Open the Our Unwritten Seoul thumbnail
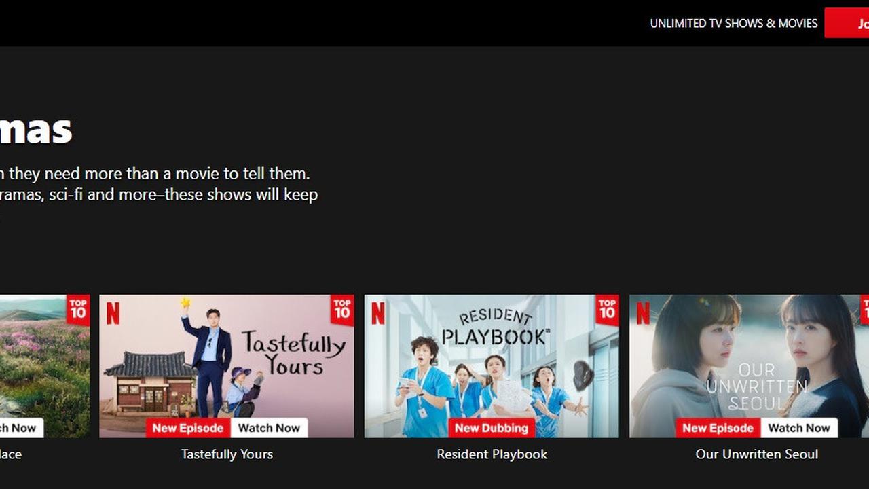The width and height of the screenshot is (869, 489). pos(749,366)
